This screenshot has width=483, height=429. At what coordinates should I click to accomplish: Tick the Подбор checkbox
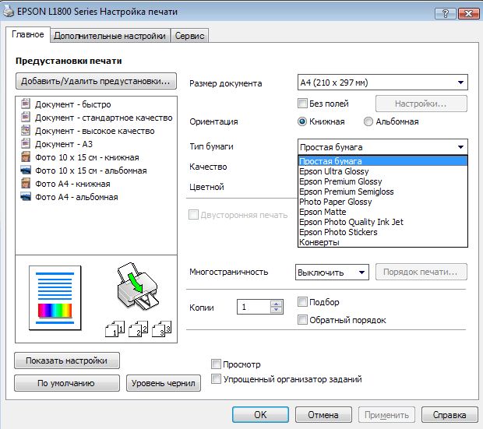[302, 302]
